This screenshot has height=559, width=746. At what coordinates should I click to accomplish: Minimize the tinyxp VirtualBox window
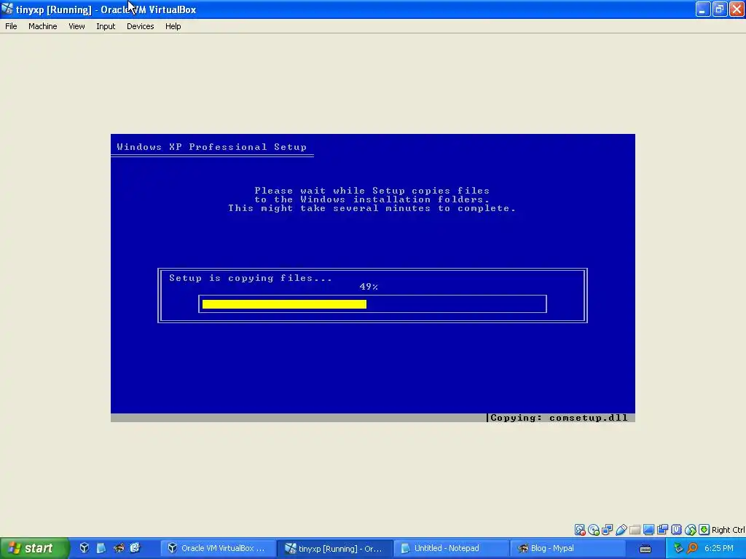[703, 9]
